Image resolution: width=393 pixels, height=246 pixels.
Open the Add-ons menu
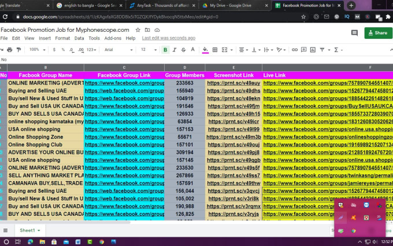113,38
